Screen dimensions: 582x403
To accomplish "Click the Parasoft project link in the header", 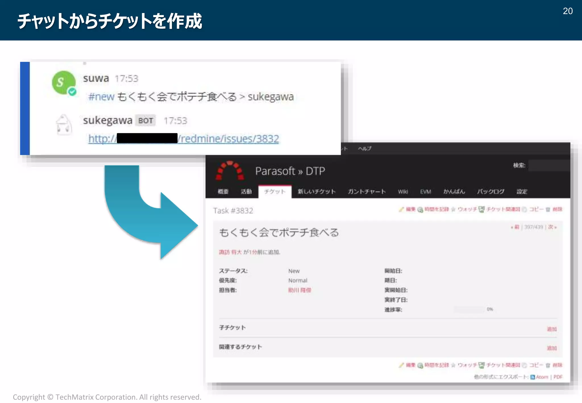I will pyautogui.click(x=275, y=171).
